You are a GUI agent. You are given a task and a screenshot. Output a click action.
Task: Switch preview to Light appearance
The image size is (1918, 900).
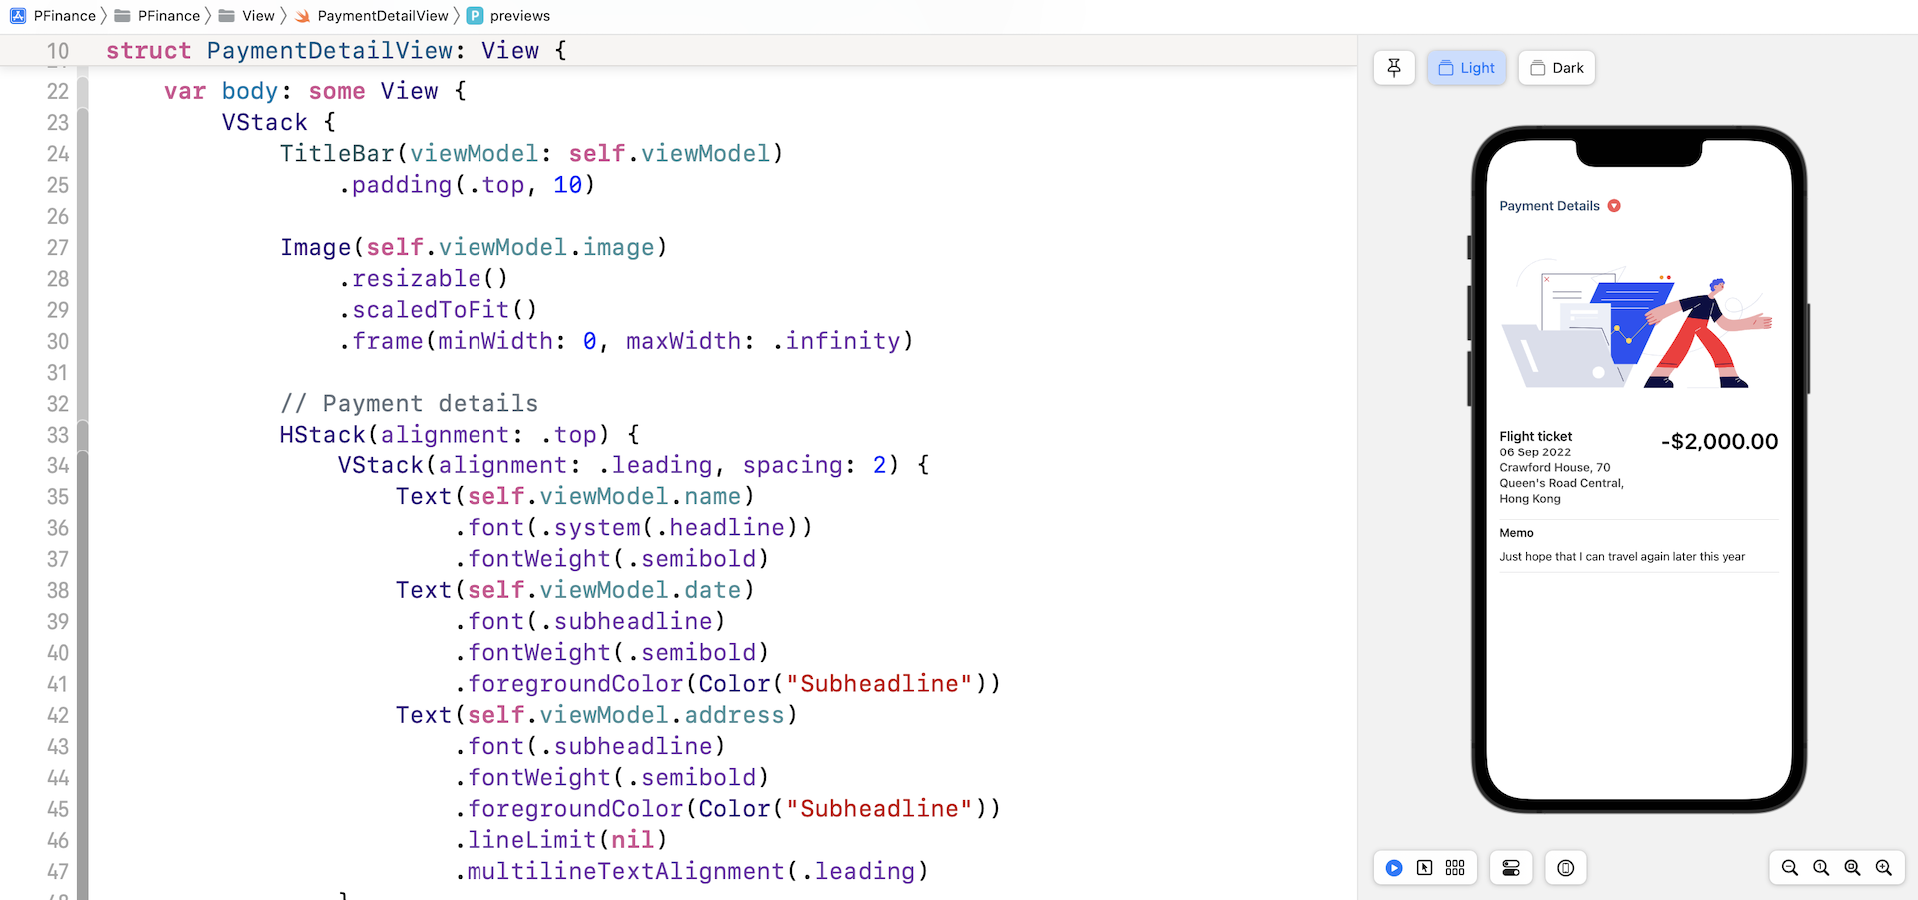pyautogui.click(x=1466, y=68)
